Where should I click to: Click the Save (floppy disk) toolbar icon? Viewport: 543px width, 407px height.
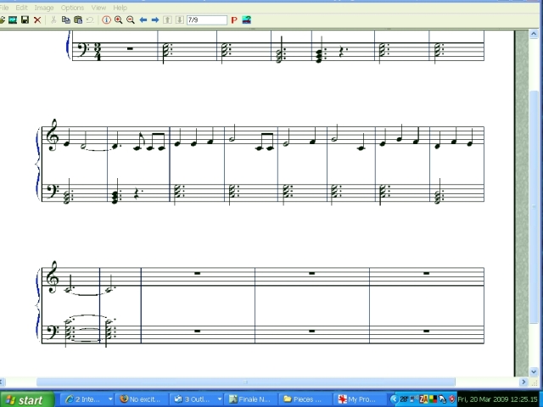[x=25, y=20]
